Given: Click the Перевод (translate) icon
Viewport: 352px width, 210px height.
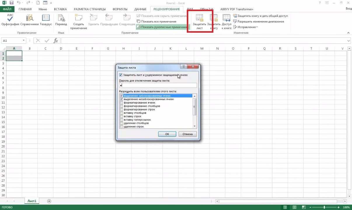Looking at the screenshot, I should [x=61, y=20].
